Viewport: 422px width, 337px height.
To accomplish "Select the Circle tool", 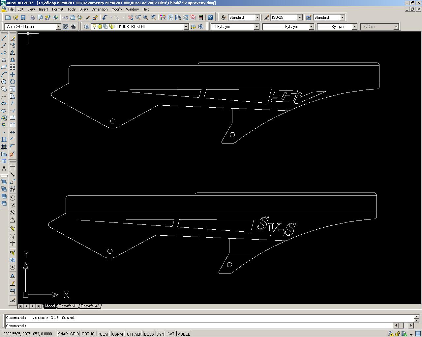I will [x=4, y=82].
